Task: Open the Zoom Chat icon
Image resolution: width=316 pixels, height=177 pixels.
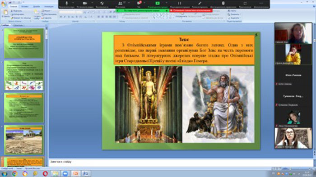Action: point(139,3)
